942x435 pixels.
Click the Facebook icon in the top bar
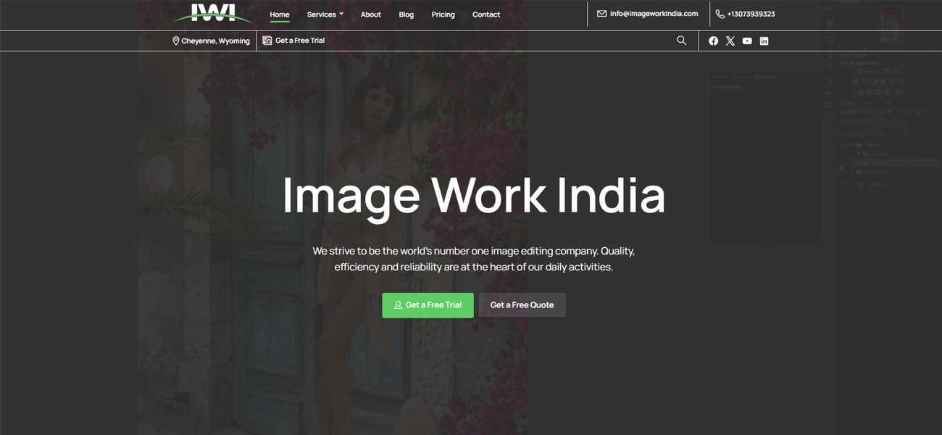[713, 41]
